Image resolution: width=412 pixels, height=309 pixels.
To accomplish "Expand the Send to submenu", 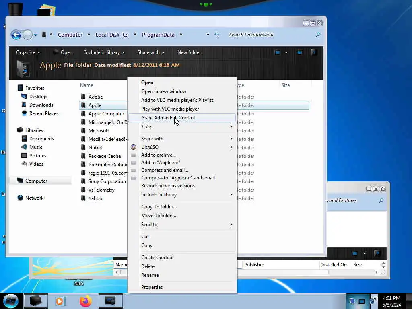I will [x=182, y=225].
